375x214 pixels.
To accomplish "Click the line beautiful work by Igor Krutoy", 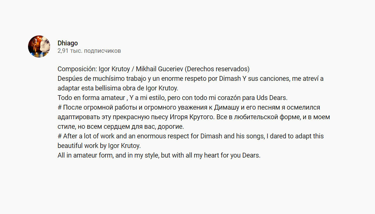I will point(99,145).
